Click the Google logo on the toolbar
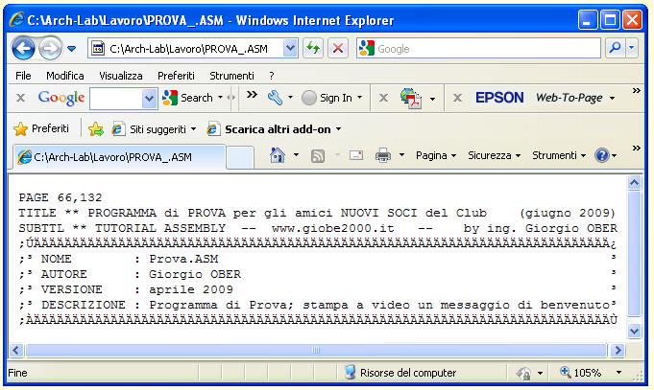 (61, 98)
